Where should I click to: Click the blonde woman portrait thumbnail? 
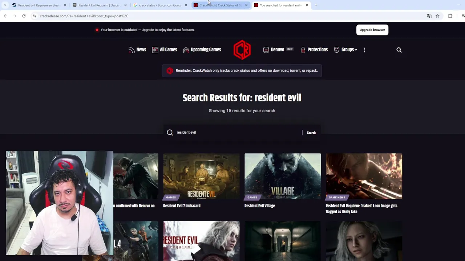tap(364, 241)
